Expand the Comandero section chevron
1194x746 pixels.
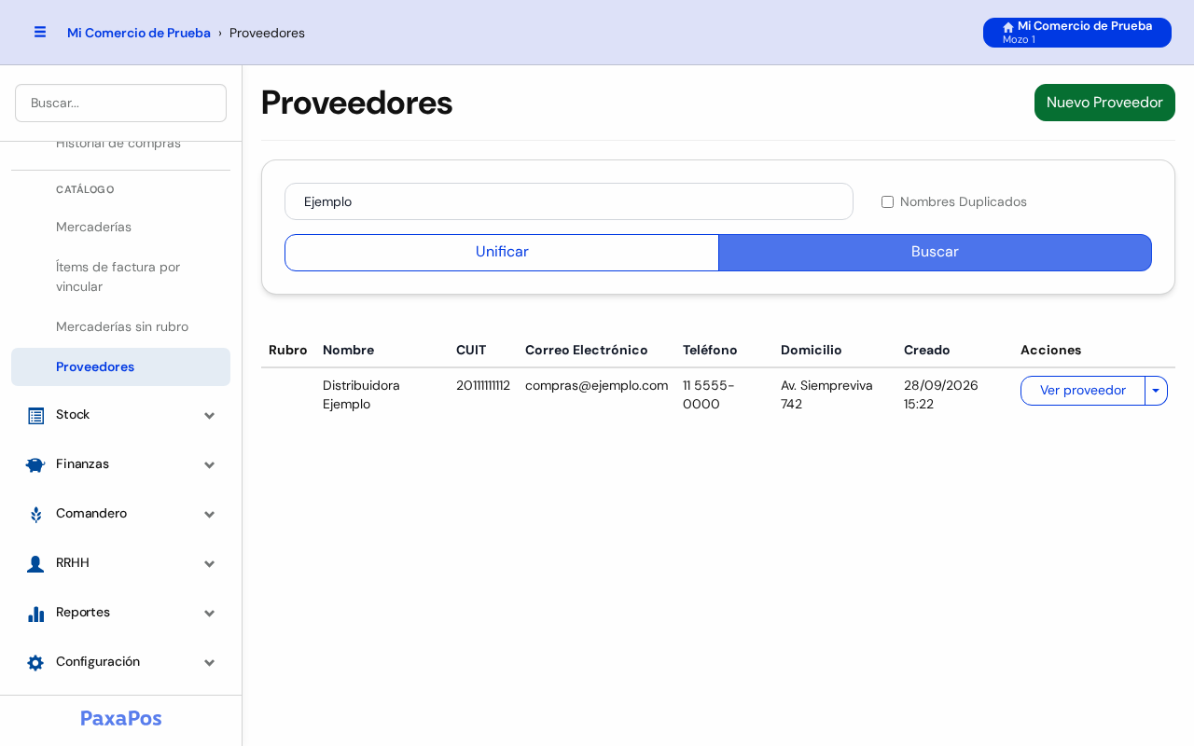pos(210,515)
